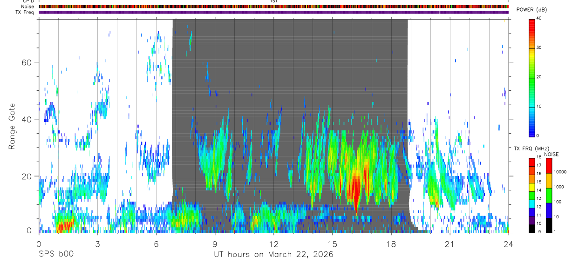Click the TX Freq row label at top left
The image size is (572, 264).
pos(25,12)
